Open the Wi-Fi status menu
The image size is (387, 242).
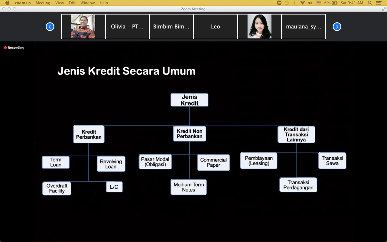(302, 3)
